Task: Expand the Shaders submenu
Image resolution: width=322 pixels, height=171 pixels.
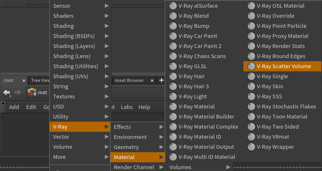Action: coord(81,16)
